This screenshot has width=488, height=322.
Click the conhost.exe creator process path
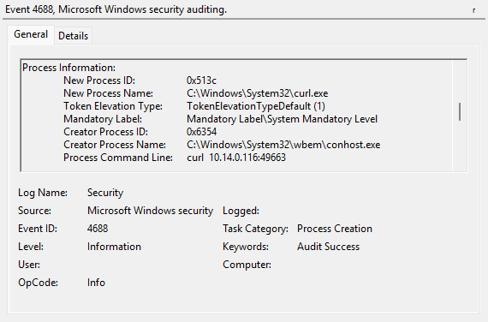point(283,145)
